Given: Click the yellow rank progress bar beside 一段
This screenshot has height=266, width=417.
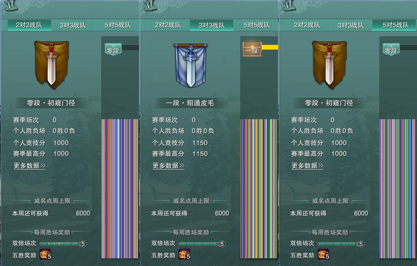Looking at the screenshot, I should coord(270,47).
